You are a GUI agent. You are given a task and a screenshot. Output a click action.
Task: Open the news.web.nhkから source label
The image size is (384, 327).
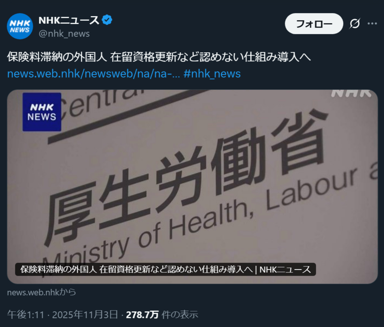(x=42, y=292)
